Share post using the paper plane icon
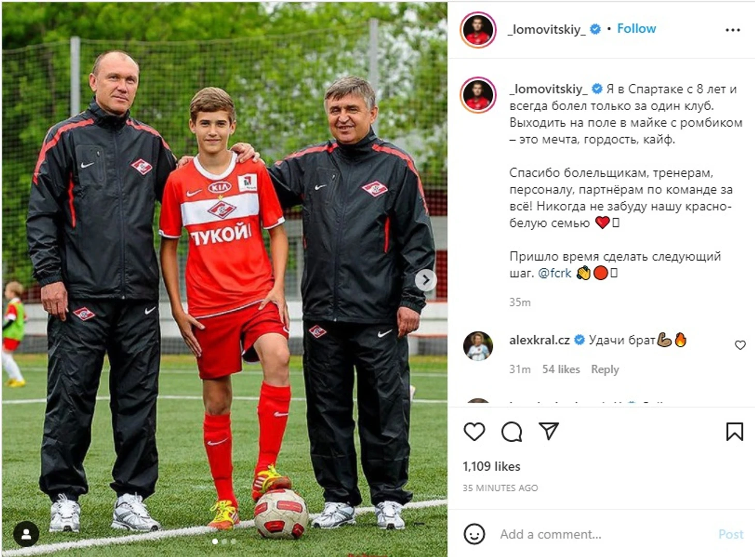 click(549, 431)
